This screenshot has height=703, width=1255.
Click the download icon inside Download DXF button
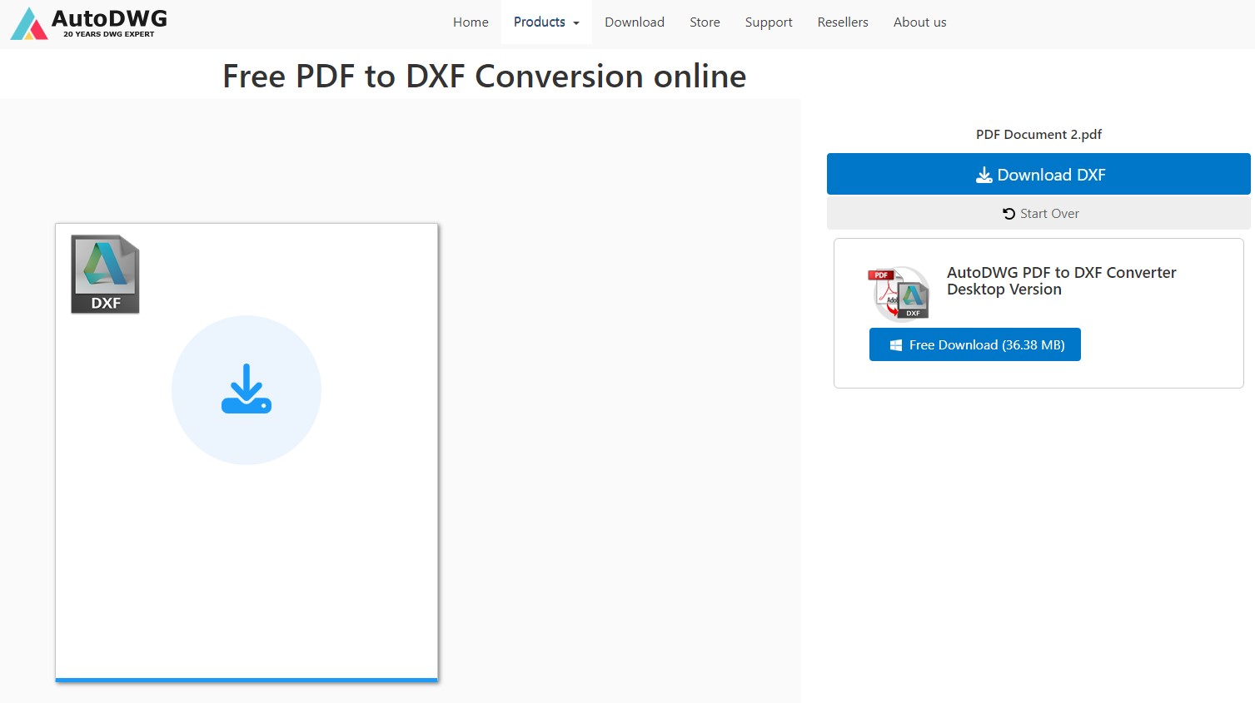click(984, 175)
